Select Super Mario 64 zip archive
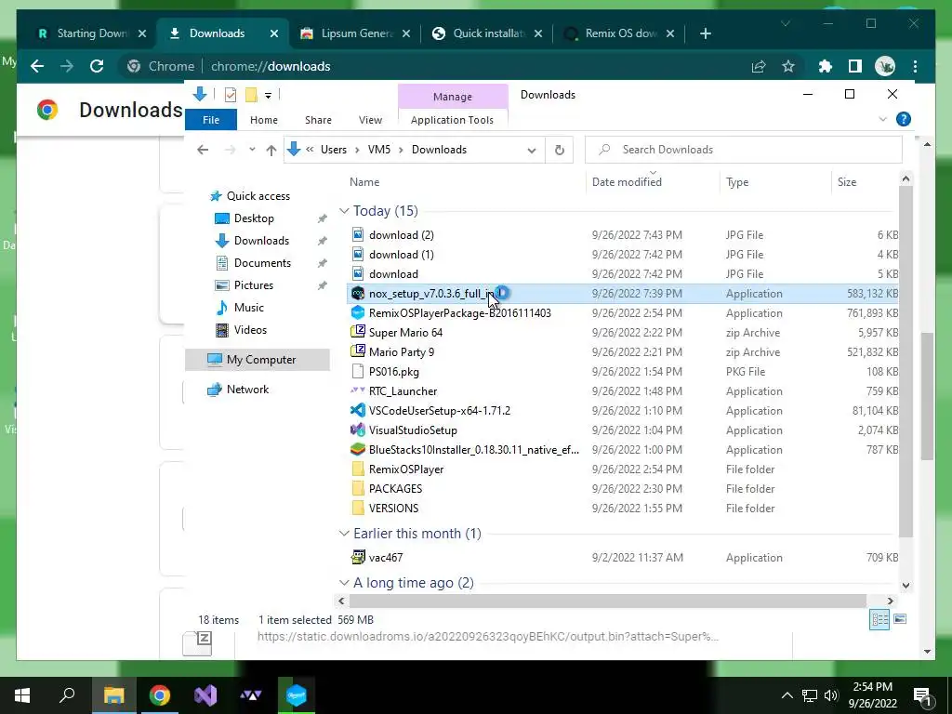The width and height of the screenshot is (952, 714). click(405, 333)
